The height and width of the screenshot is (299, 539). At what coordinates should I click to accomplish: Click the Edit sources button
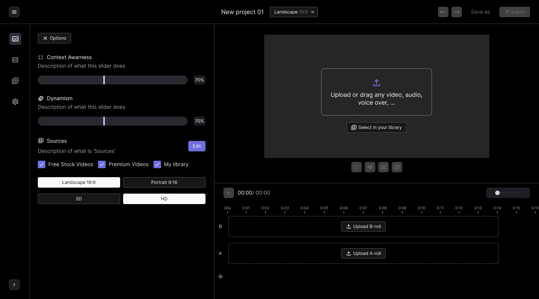(197, 146)
